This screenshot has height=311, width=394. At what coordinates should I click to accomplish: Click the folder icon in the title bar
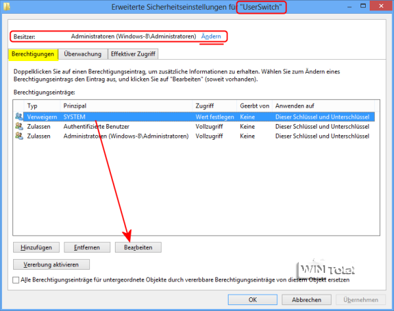click(7, 6)
